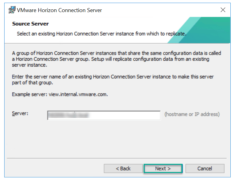The width and height of the screenshot is (234, 181).
Task: Click the VMware installer icon in title bar
Action: pos(11,10)
